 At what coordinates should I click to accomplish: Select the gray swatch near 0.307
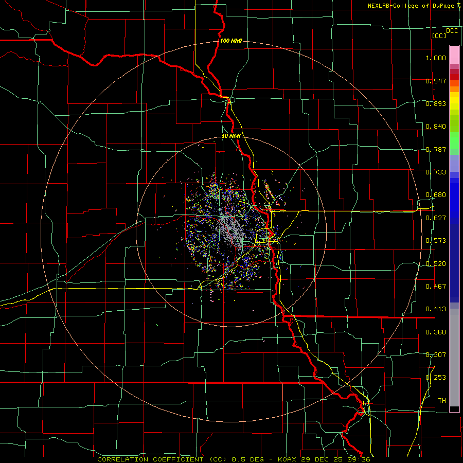pyautogui.click(x=454, y=358)
